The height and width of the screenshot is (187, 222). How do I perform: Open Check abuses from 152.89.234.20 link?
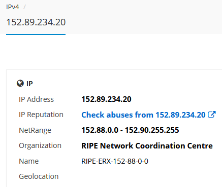click(143, 115)
